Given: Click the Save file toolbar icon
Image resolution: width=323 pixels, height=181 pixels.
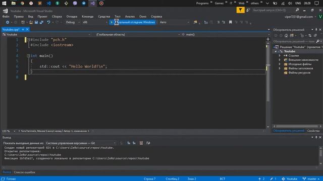Looking at the screenshot, I should tap(36, 22).
